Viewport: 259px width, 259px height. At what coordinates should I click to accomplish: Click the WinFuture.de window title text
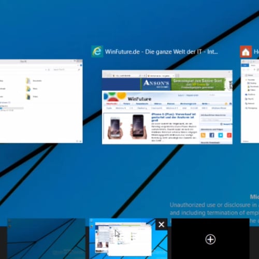point(161,52)
